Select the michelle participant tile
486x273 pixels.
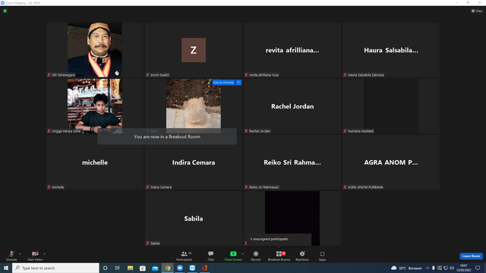pyautogui.click(x=95, y=162)
